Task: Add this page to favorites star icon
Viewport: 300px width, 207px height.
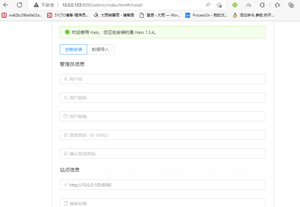Action: click(x=219, y=5)
